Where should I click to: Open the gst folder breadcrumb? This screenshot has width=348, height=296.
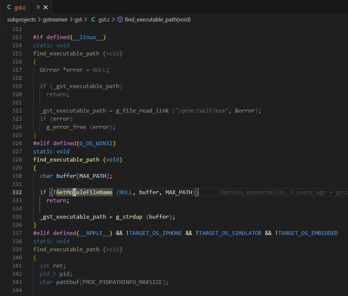pyautogui.click(x=78, y=19)
